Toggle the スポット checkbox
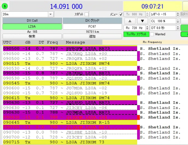The image size is (188, 145). [86, 14]
